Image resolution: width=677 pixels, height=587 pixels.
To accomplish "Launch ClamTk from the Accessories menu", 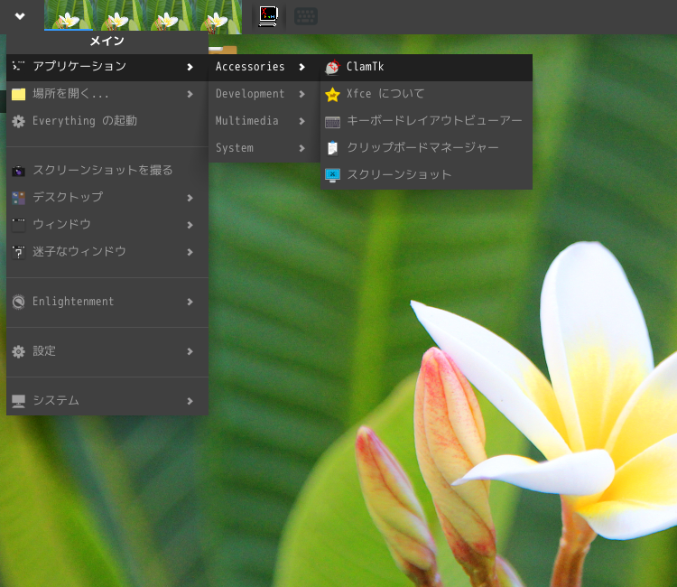I will (x=426, y=67).
